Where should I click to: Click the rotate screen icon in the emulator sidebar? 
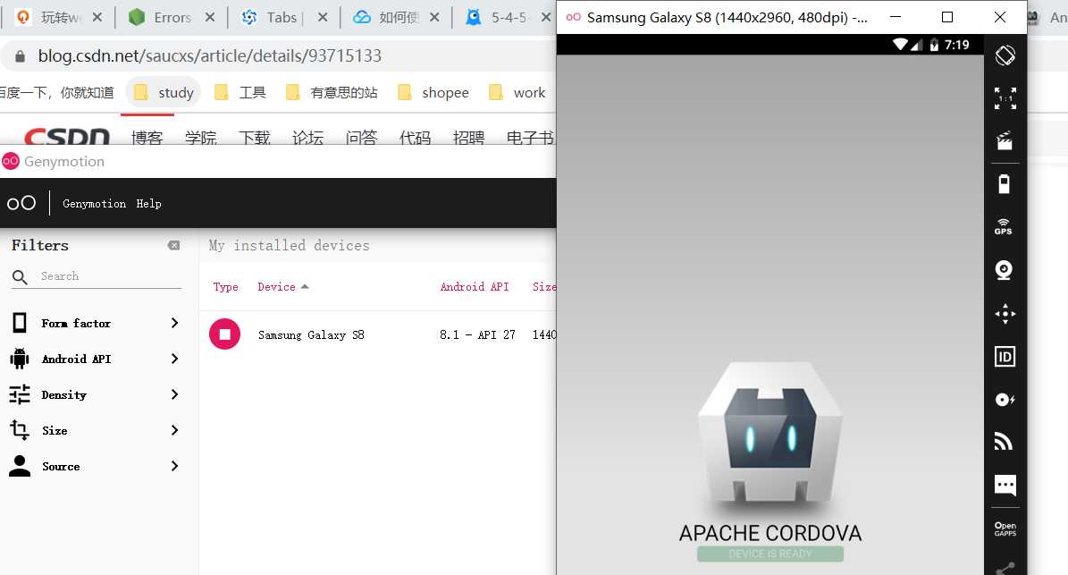coord(1005,55)
